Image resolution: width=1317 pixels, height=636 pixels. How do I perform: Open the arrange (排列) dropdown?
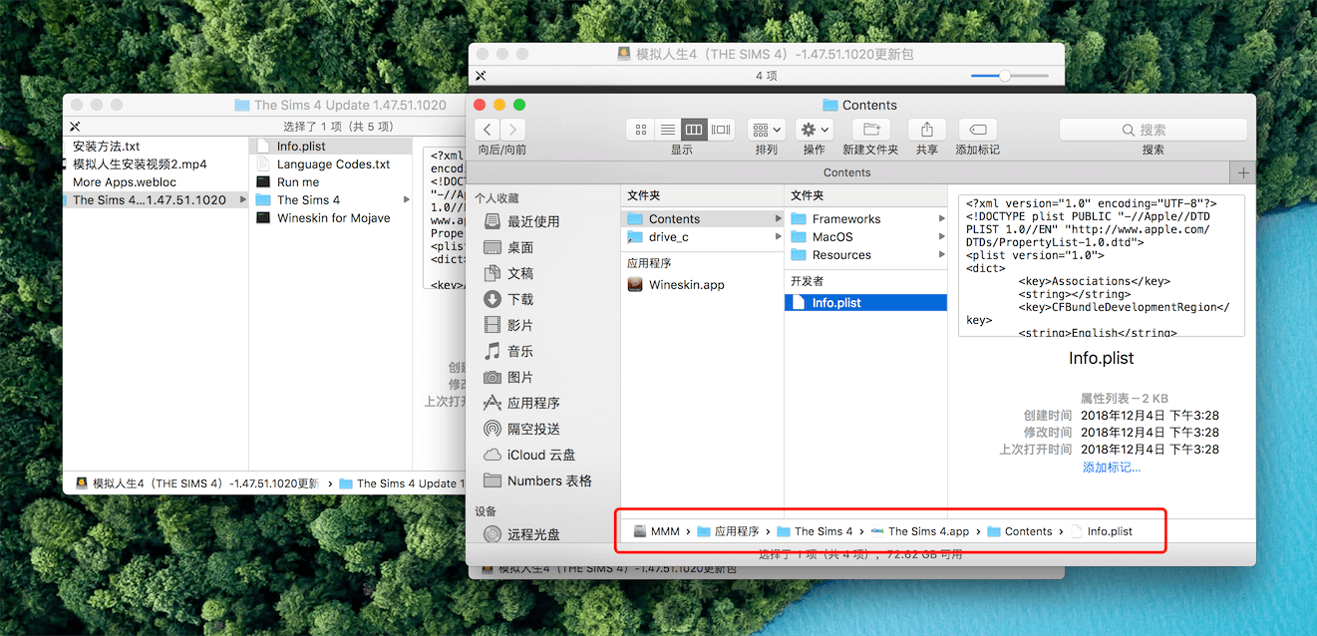pyautogui.click(x=766, y=130)
